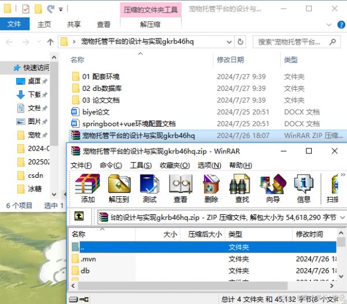Screen dimensions: 347x304
Task: Open WinRAR 文件(F) menu
Action: pyautogui.click(x=81, y=165)
